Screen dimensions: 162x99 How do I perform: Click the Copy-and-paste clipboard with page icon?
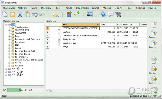point(27,14)
